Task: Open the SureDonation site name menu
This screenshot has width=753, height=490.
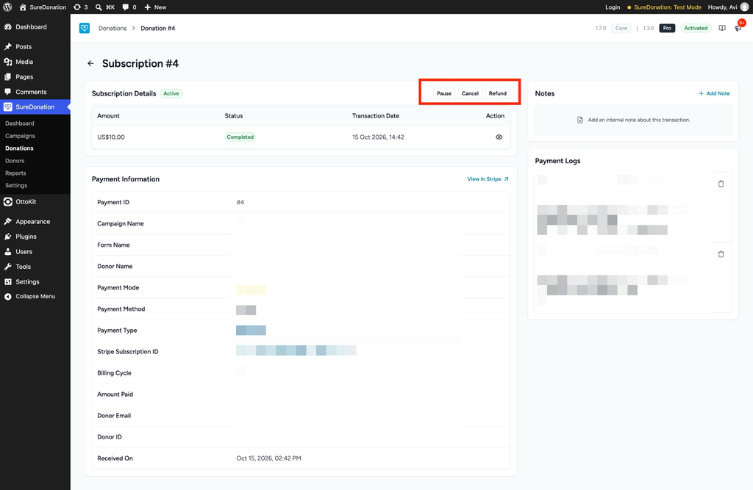Action: [43, 7]
